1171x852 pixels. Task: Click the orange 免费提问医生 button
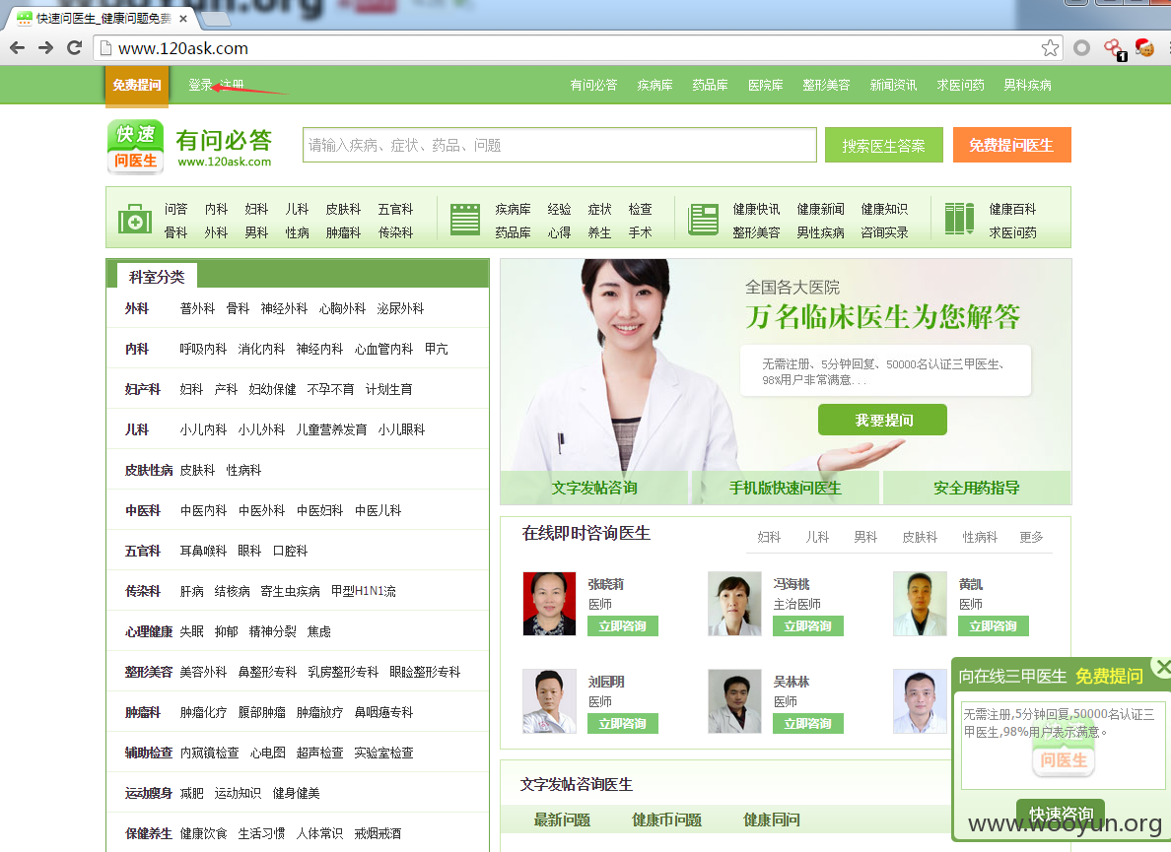(x=1012, y=146)
